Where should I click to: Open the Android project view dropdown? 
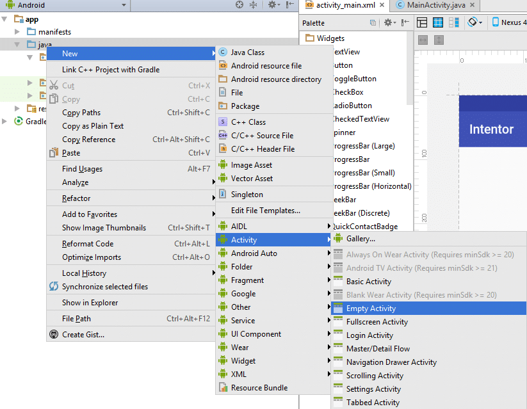(67, 5)
